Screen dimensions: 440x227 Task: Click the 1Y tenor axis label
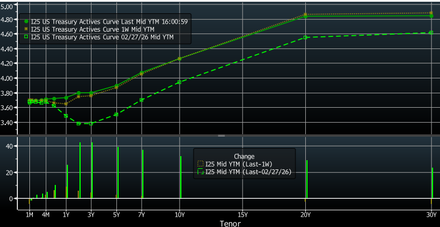click(66, 215)
